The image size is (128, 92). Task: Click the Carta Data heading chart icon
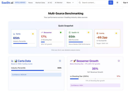[x=12, y=61]
